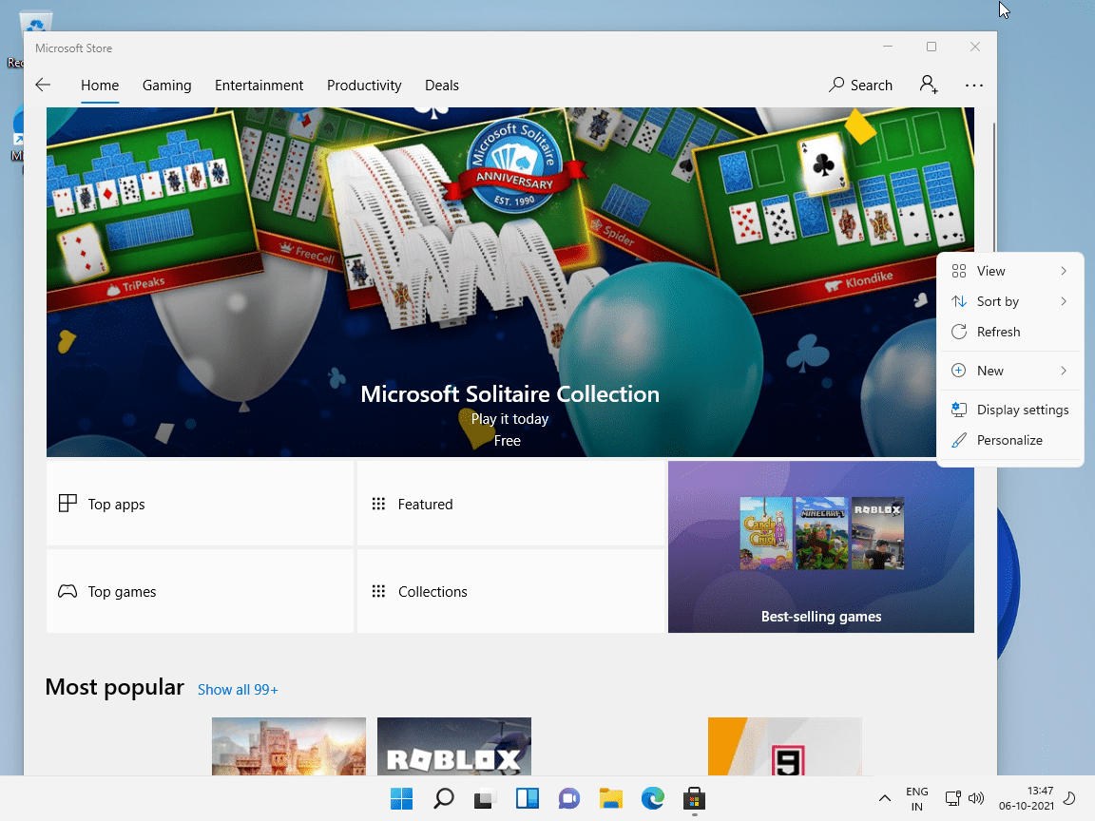Viewport: 1095px width, 821px height.
Task: Open the castle game thumbnail
Action: (288, 746)
